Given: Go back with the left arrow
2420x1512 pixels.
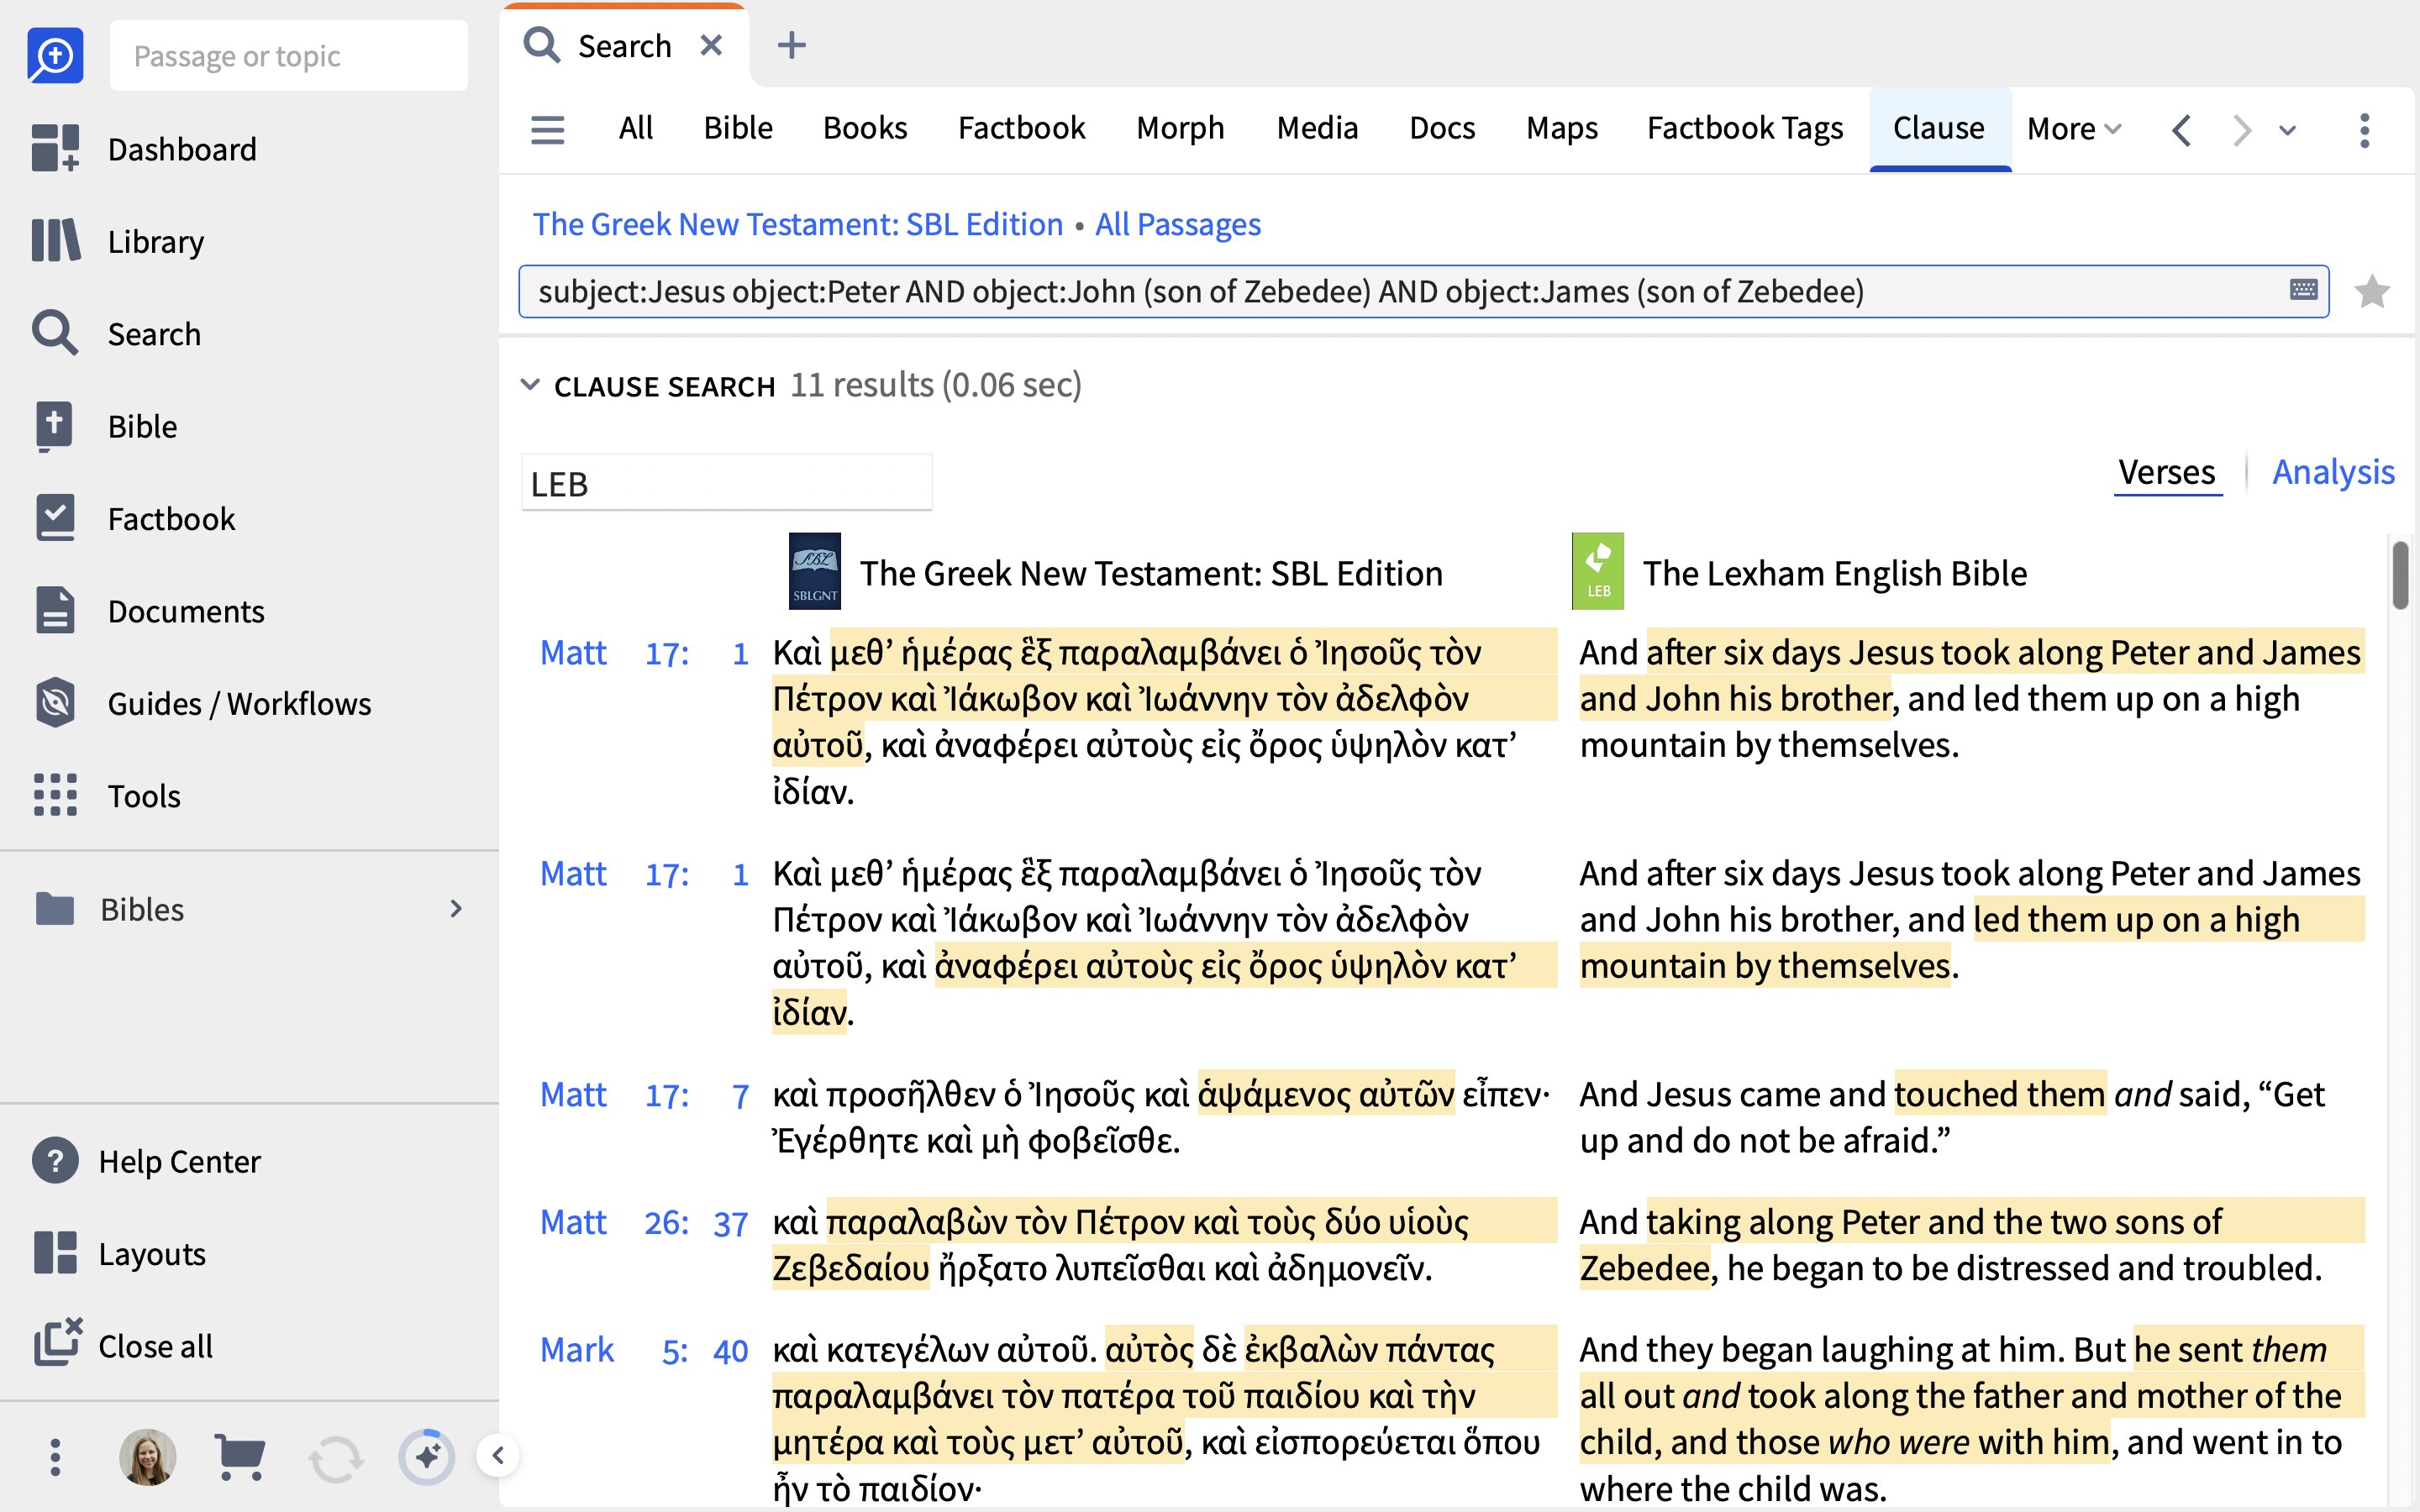Looking at the screenshot, I should pyautogui.click(x=2182, y=130).
